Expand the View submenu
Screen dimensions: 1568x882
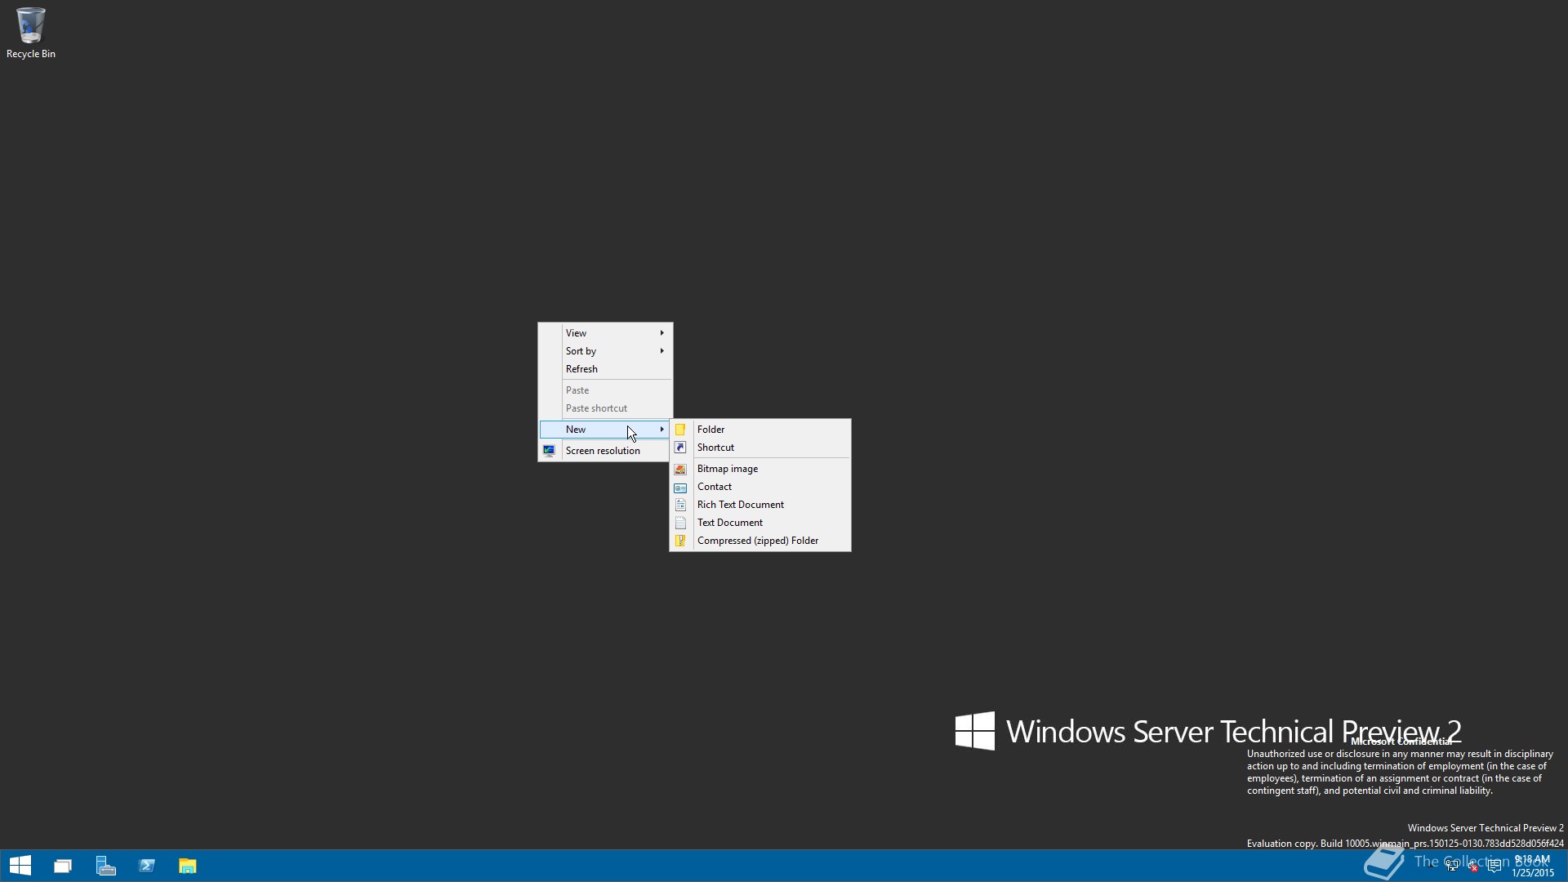coord(605,333)
